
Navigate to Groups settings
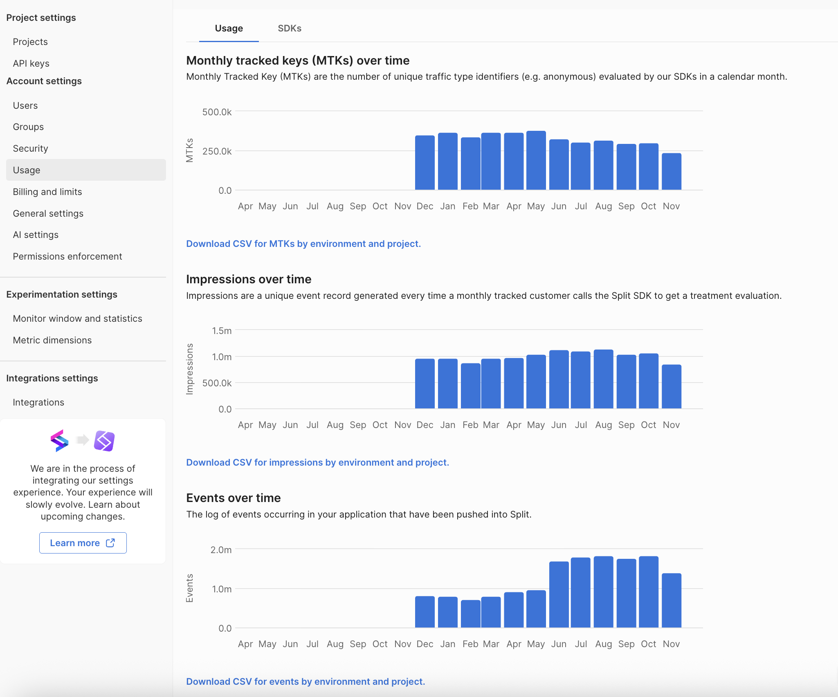pos(28,127)
